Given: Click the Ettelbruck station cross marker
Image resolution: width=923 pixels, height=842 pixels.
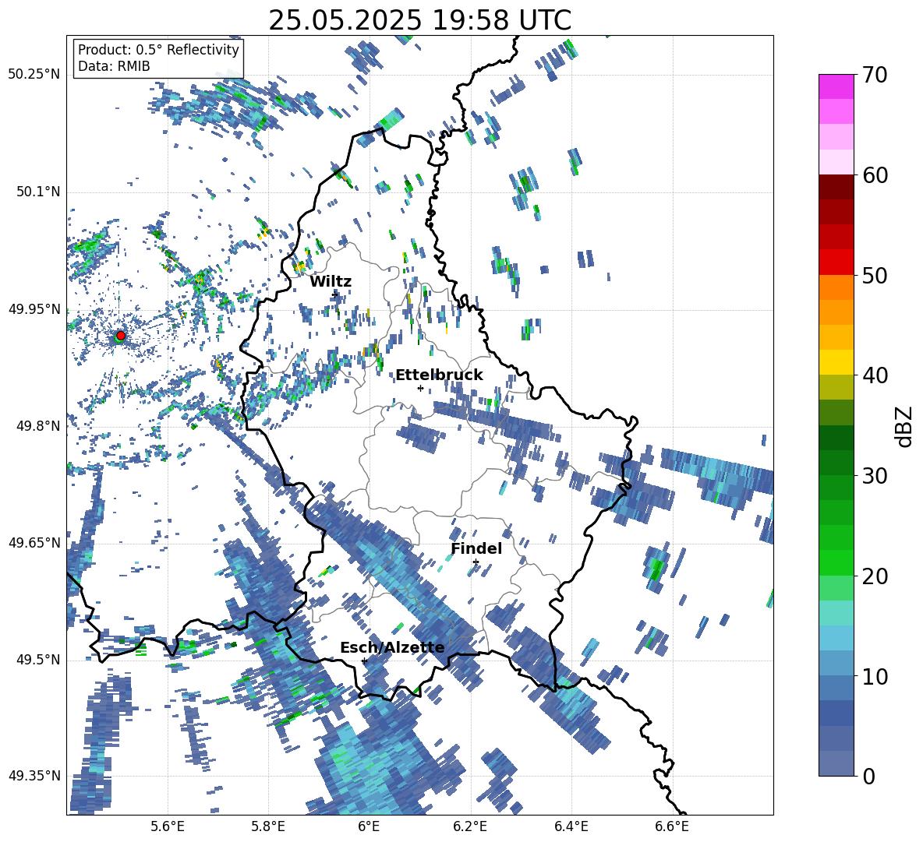Looking at the screenshot, I should (x=420, y=388).
